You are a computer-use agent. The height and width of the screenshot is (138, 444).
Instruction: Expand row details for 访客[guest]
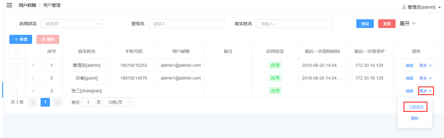[x=33, y=78]
